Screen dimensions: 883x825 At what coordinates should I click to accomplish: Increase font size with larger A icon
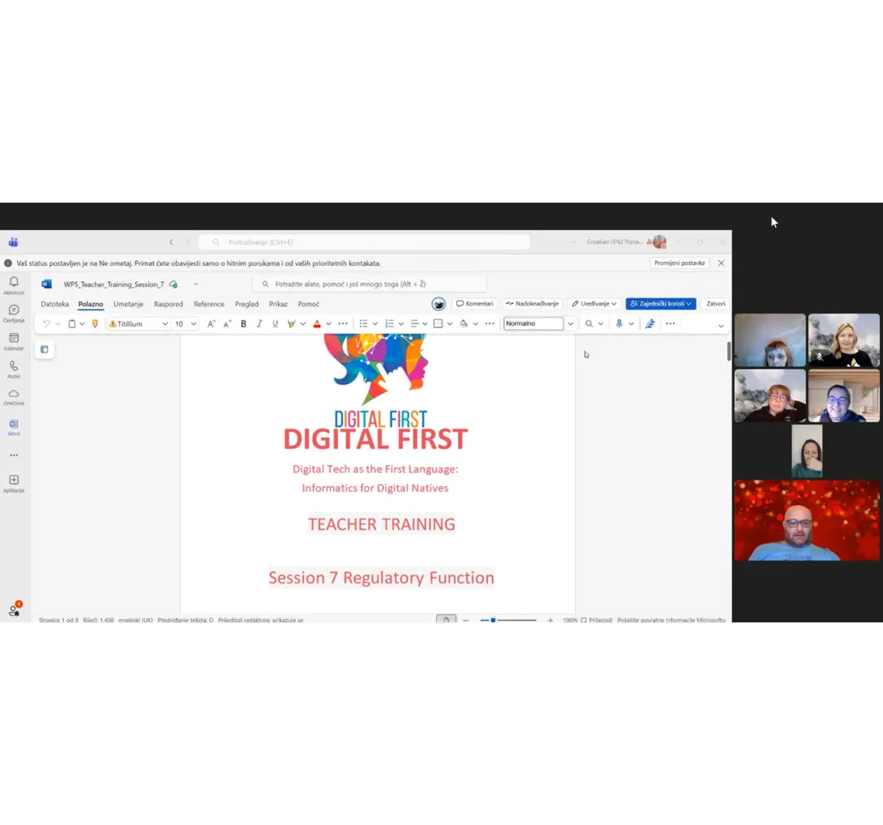coord(211,323)
